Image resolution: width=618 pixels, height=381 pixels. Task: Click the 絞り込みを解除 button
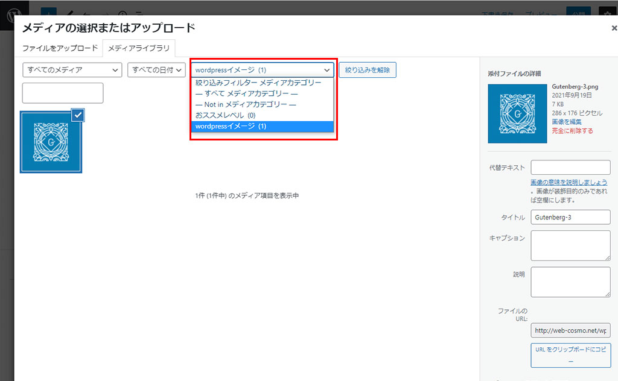(x=367, y=70)
